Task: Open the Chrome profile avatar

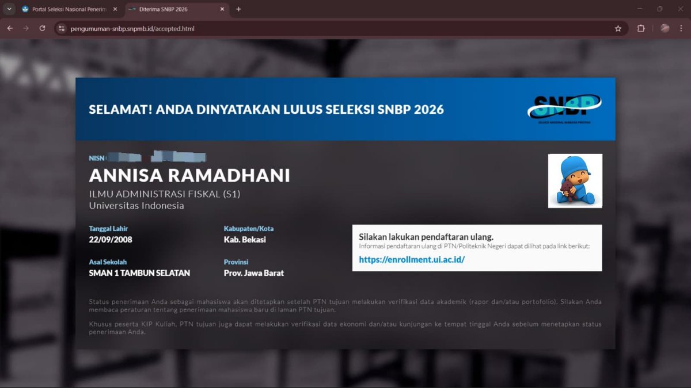Action: coord(665,28)
